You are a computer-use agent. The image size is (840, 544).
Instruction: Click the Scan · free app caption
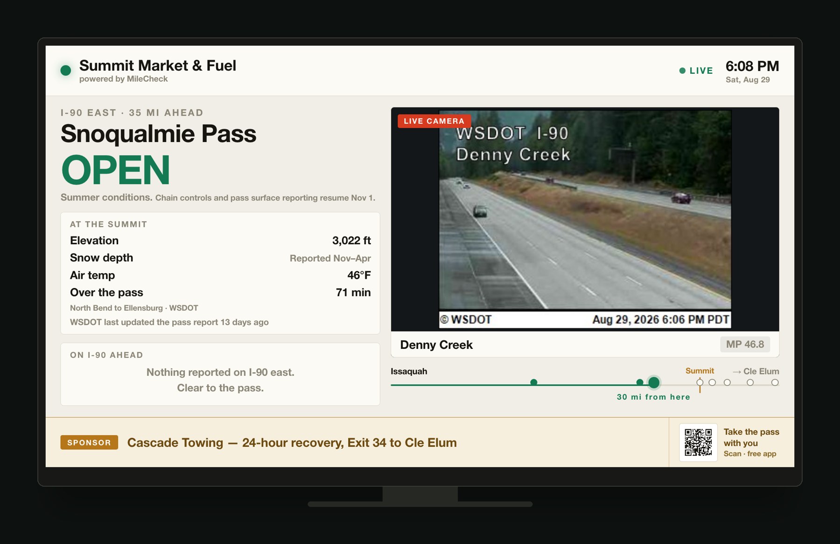point(750,454)
